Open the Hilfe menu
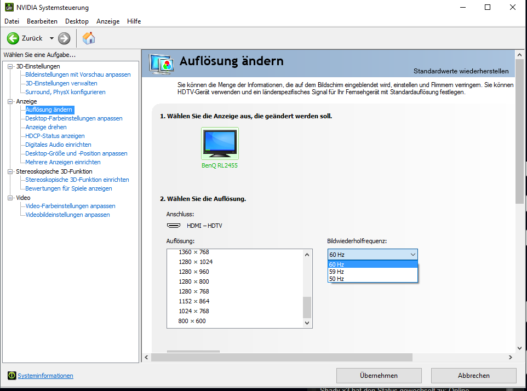 pyautogui.click(x=134, y=21)
